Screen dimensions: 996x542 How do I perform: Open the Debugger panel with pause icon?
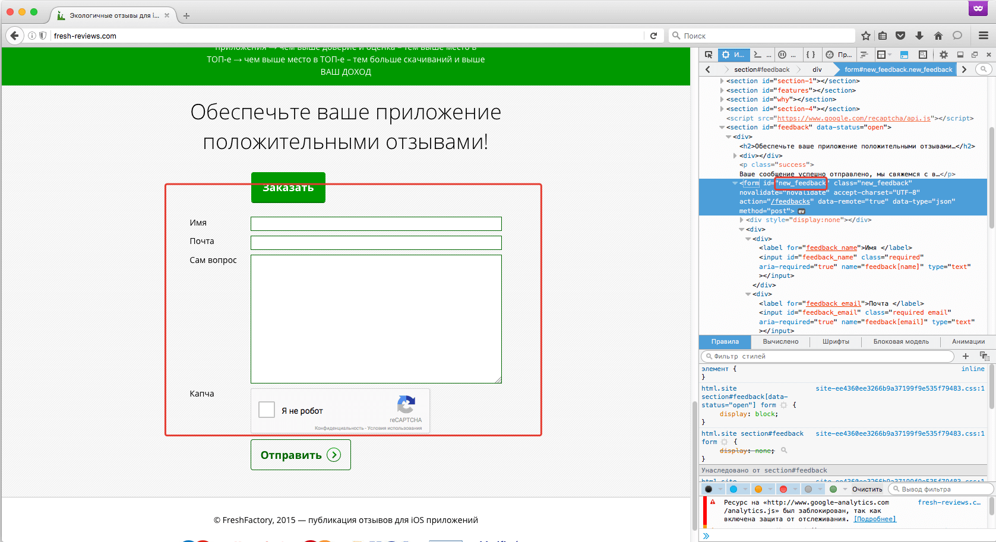coord(787,55)
